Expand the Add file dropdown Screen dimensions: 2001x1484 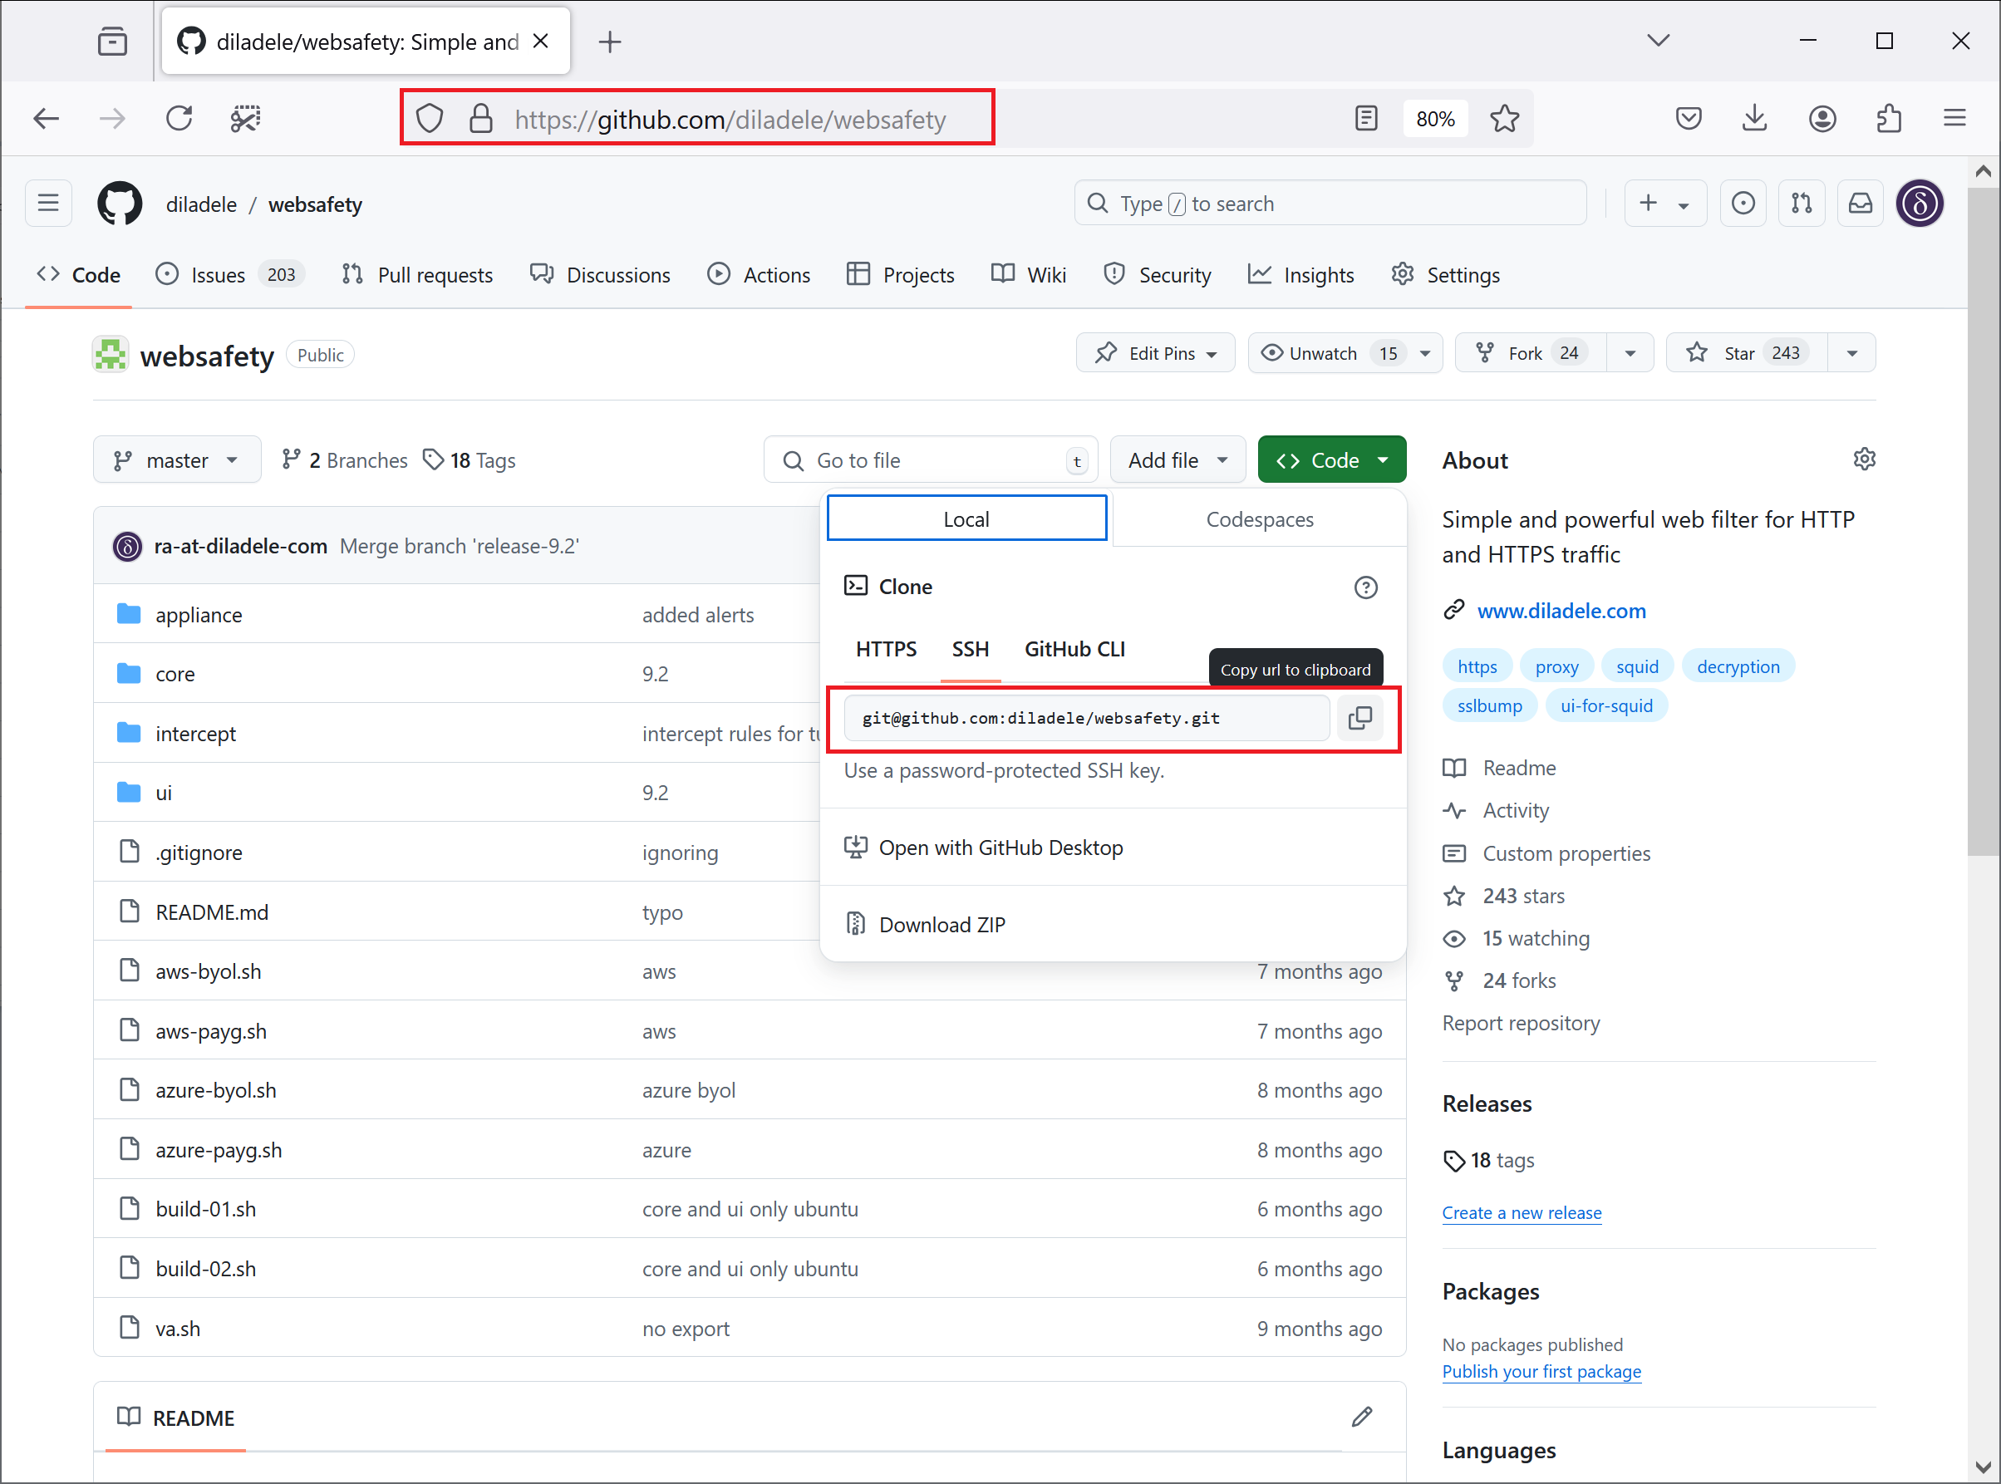pos(1177,460)
